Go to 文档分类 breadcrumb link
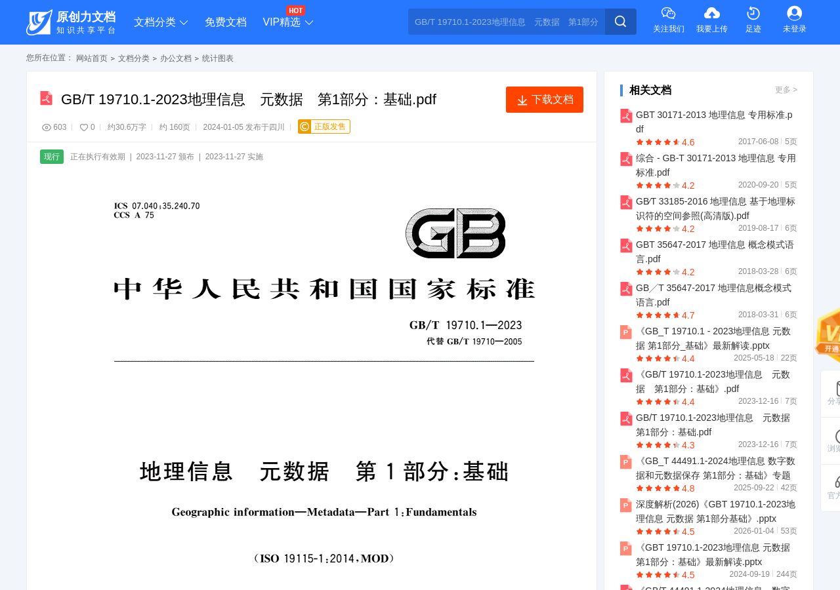This screenshot has width=840, height=590. tap(134, 58)
